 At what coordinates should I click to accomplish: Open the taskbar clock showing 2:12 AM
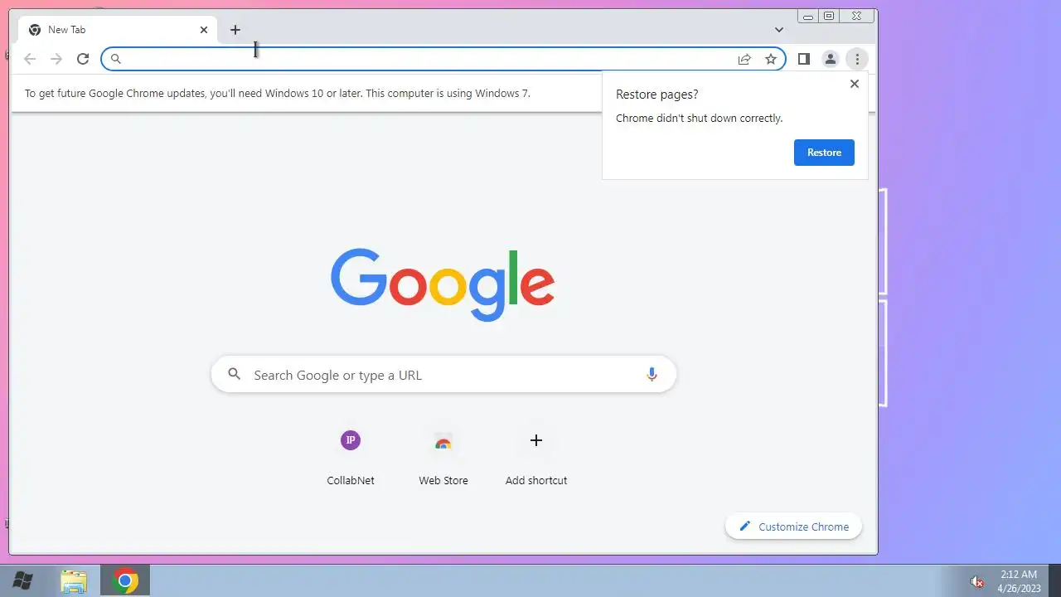tap(1018, 580)
